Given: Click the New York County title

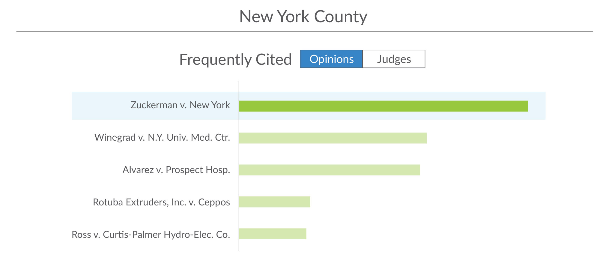Looking at the screenshot, I should (x=303, y=16).
